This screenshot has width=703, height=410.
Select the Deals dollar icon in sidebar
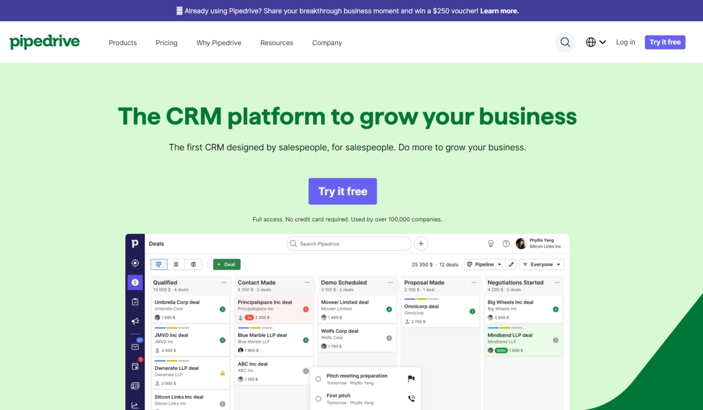tap(135, 282)
